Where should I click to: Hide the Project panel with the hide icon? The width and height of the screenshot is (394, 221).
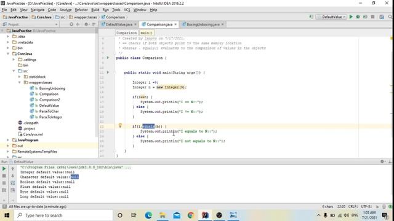click(94, 25)
